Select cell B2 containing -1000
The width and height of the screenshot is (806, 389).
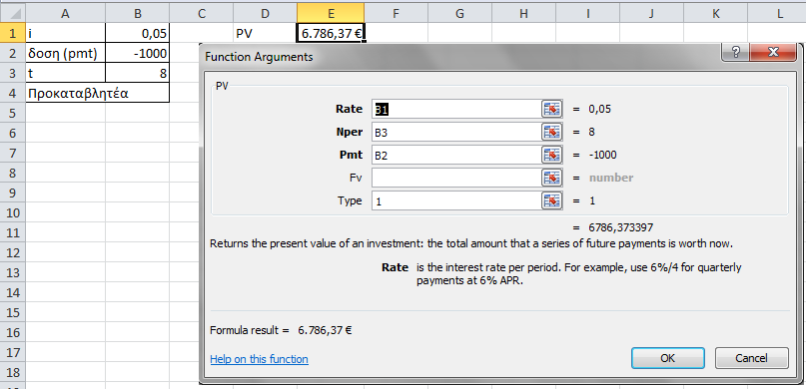[137, 53]
